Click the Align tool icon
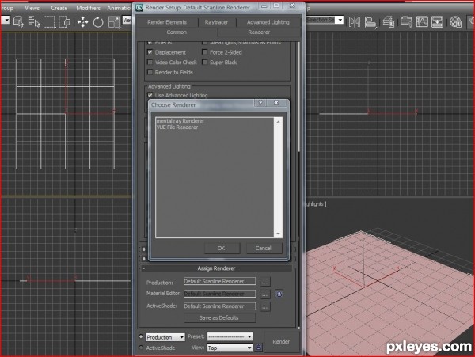The height and width of the screenshot is (357, 475). 370,22
